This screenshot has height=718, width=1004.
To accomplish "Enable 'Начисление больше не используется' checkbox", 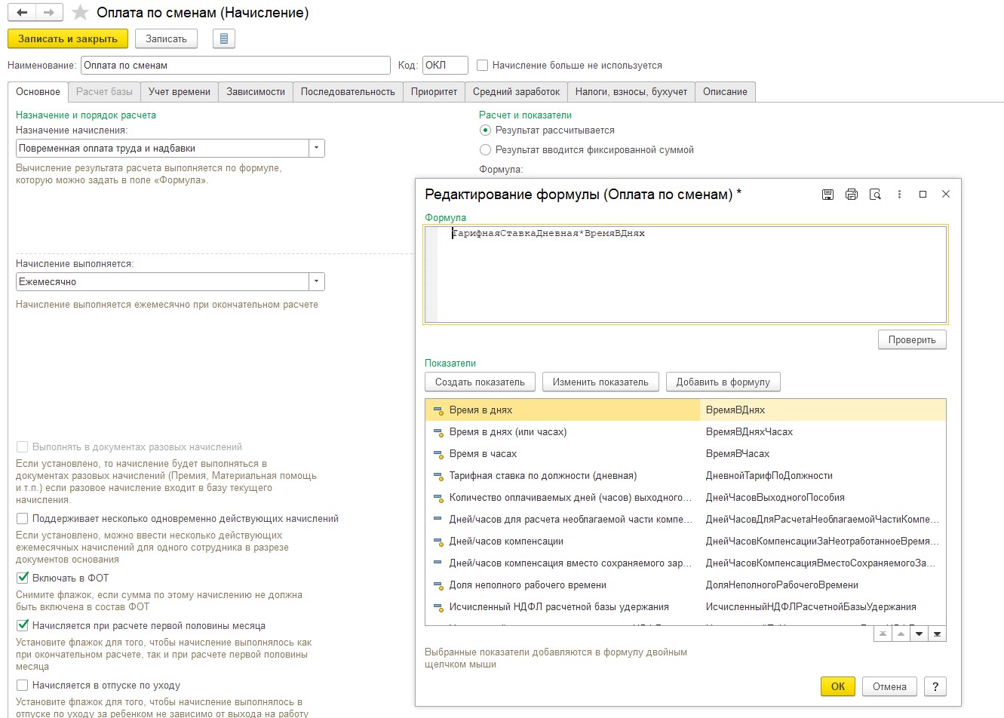I will pyautogui.click(x=483, y=66).
